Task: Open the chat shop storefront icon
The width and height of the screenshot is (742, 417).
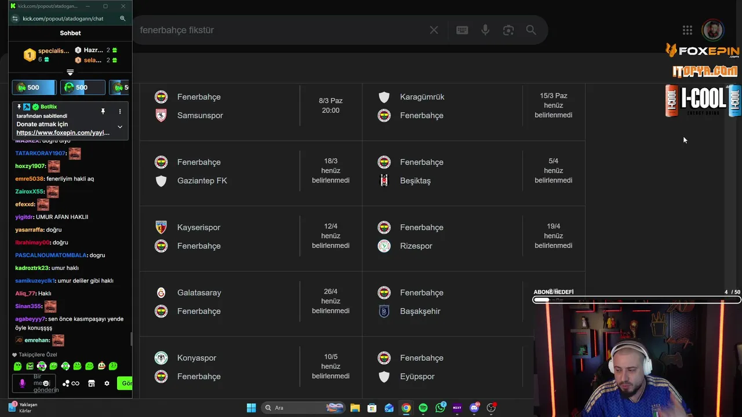Action: [x=91, y=383]
